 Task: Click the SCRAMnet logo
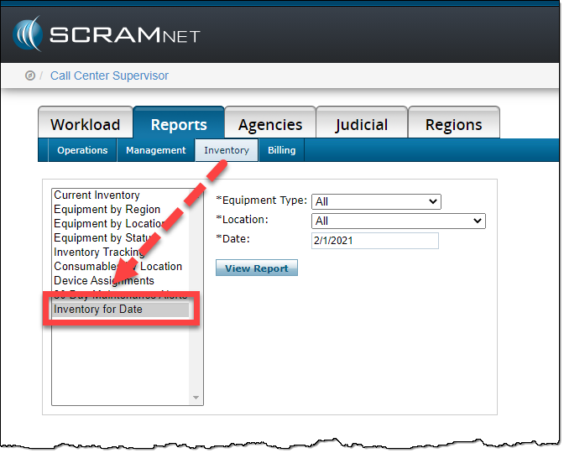point(106,34)
